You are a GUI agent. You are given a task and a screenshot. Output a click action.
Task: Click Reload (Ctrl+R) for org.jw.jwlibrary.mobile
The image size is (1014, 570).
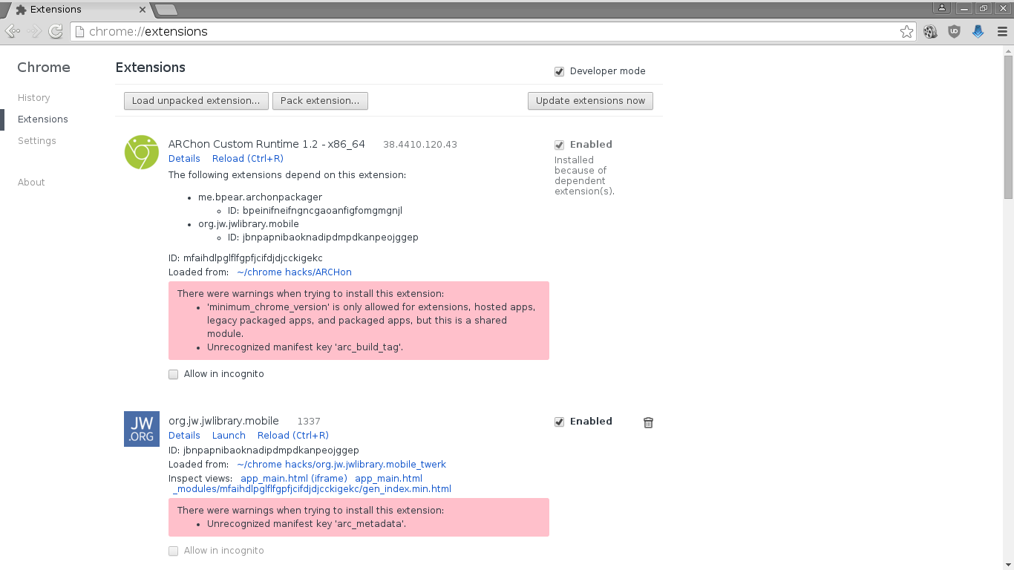pos(293,435)
